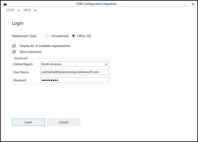Click the Advanced group box title
198x142 pixels.
pyautogui.click(x=21, y=58)
